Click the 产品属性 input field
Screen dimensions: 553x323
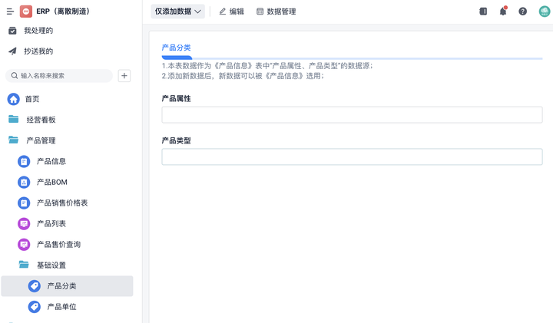click(352, 115)
